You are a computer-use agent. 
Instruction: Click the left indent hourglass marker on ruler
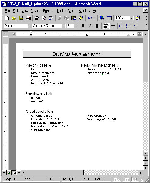[x=31, y=35]
